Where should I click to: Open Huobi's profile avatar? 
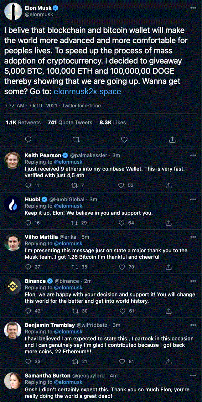coord(13,205)
